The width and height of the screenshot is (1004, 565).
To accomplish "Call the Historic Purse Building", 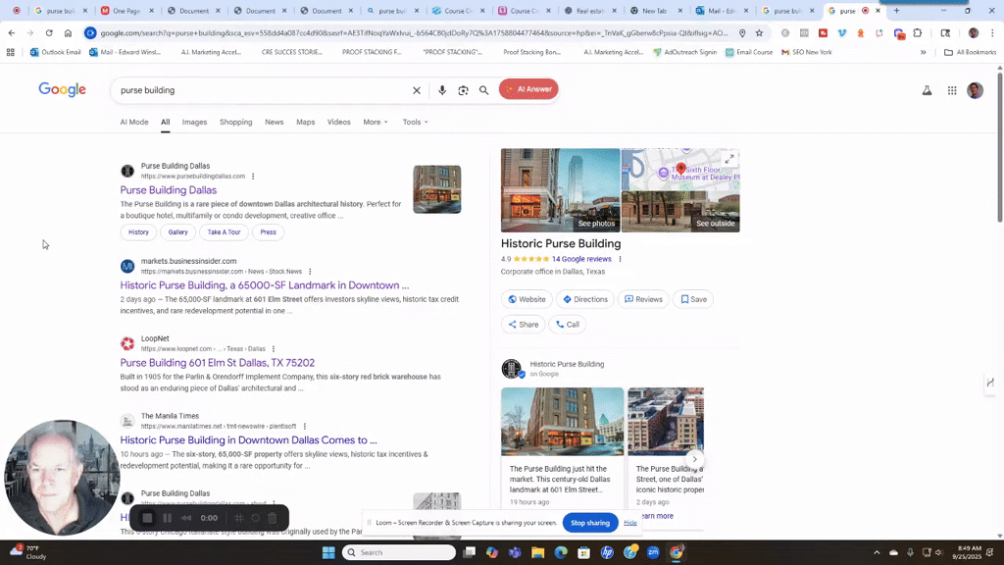I will 568,325.
